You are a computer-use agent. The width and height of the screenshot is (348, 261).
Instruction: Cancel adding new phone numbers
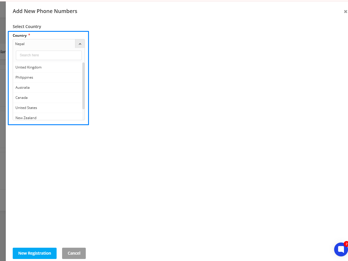tap(74, 253)
